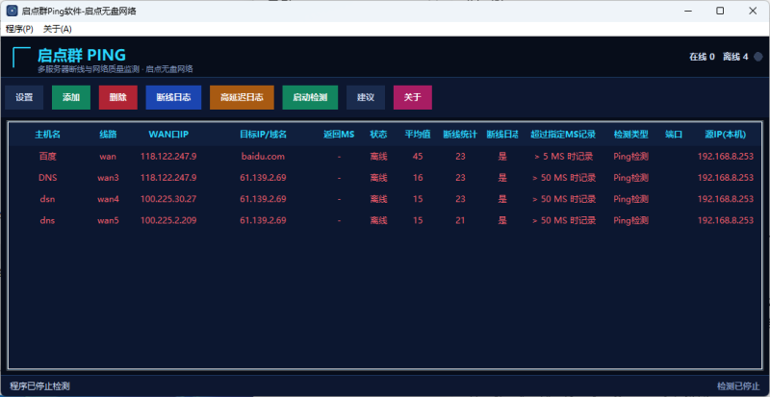The image size is (770, 397).
Task: Click 离线 status in wan5 row
Action: [378, 220]
